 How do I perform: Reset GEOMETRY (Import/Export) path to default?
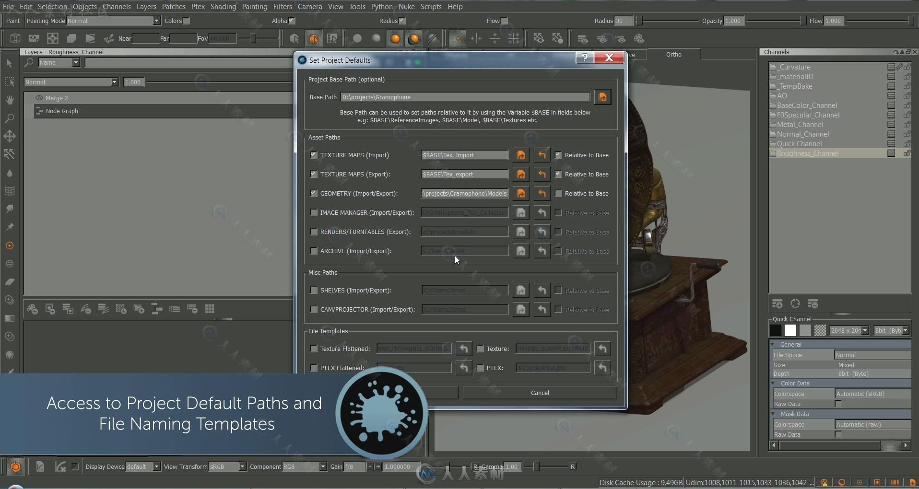[x=542, y=194]
